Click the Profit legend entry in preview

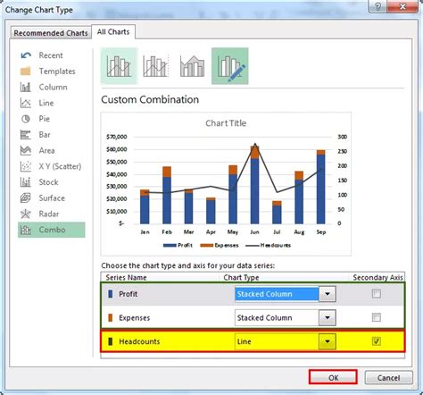pos(178,245)
